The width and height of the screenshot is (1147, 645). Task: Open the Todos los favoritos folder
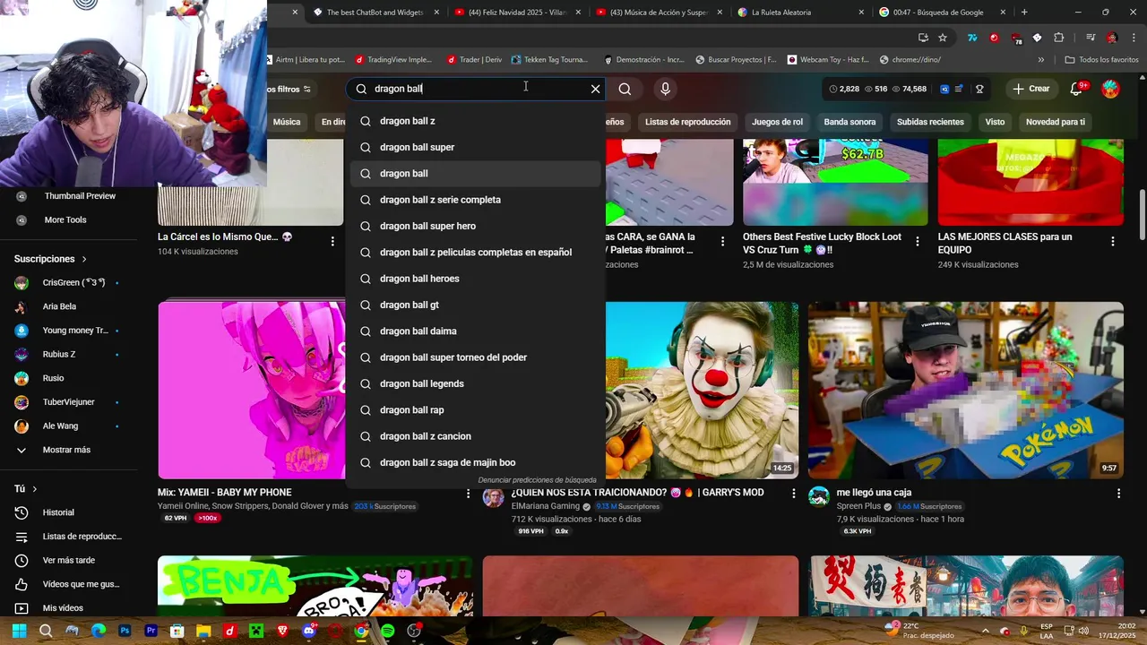[x=1101, y=60]
